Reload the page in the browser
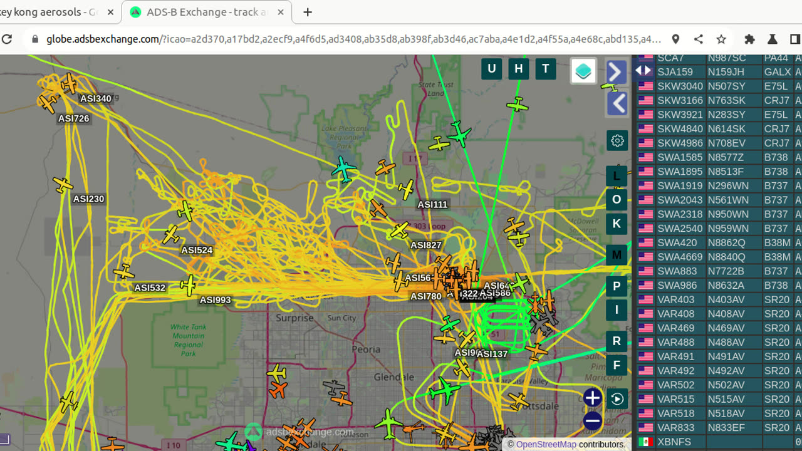The image size is (802, 451). (x=7, y=39)
